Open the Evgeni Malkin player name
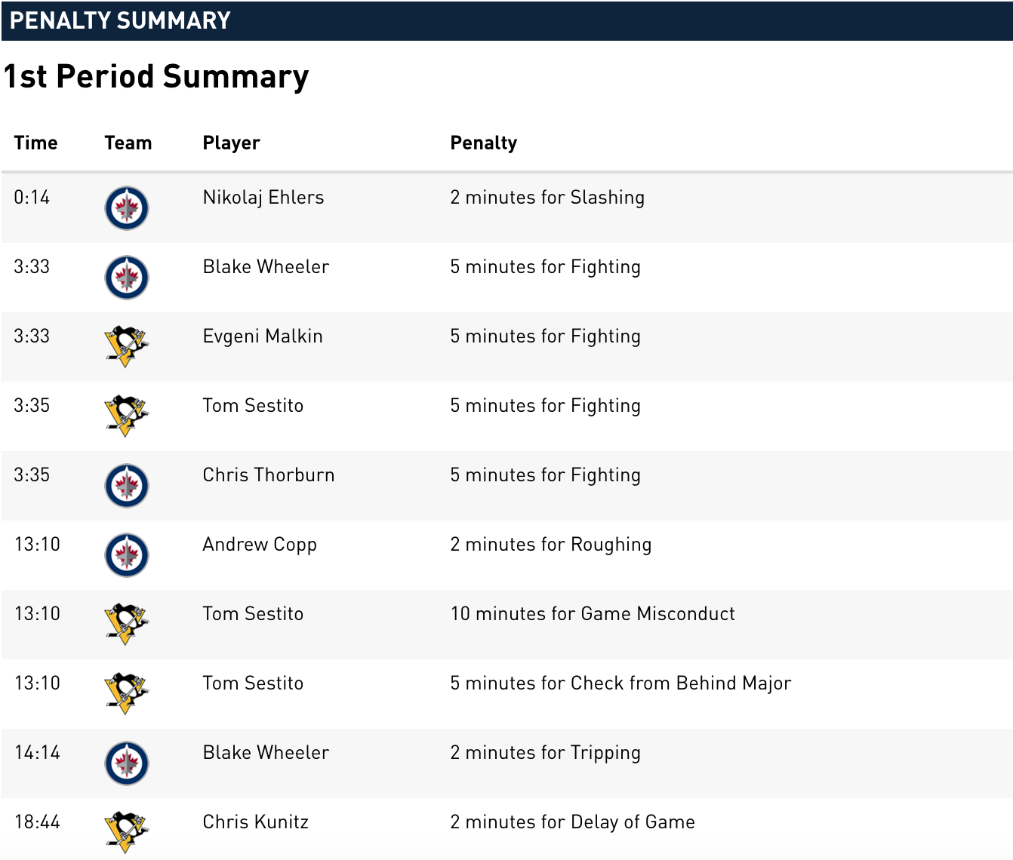The height and width of the screenshot is (860, 1013). pos(263,336)
